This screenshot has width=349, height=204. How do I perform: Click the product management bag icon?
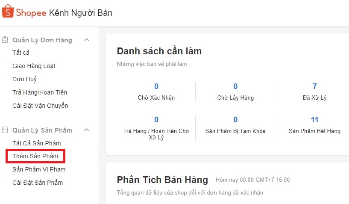click(5, 130)
